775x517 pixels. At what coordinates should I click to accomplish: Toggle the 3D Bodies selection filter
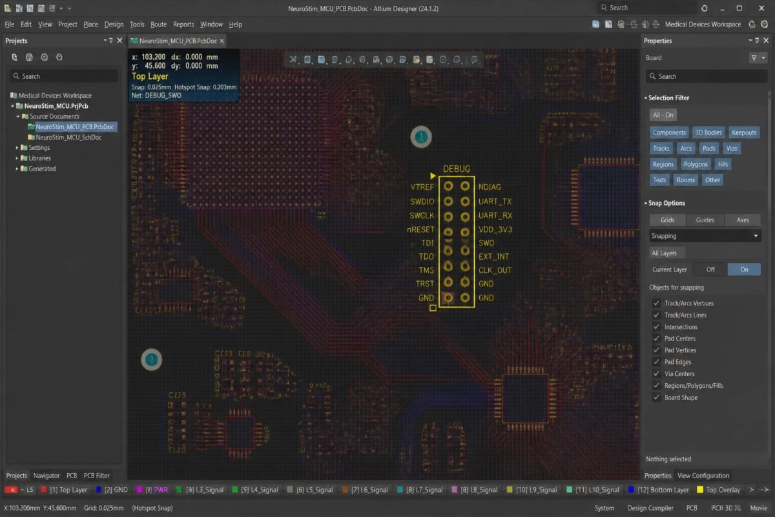click(708, 132)
